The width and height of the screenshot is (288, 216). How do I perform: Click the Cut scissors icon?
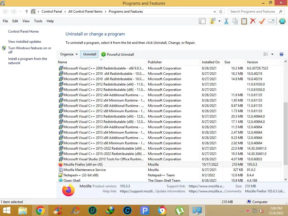[x=226, y=21]
